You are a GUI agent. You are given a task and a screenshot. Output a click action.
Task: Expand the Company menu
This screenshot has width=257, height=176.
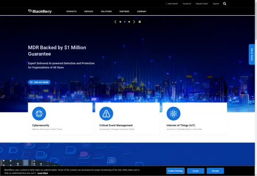[x=141, y=12]
